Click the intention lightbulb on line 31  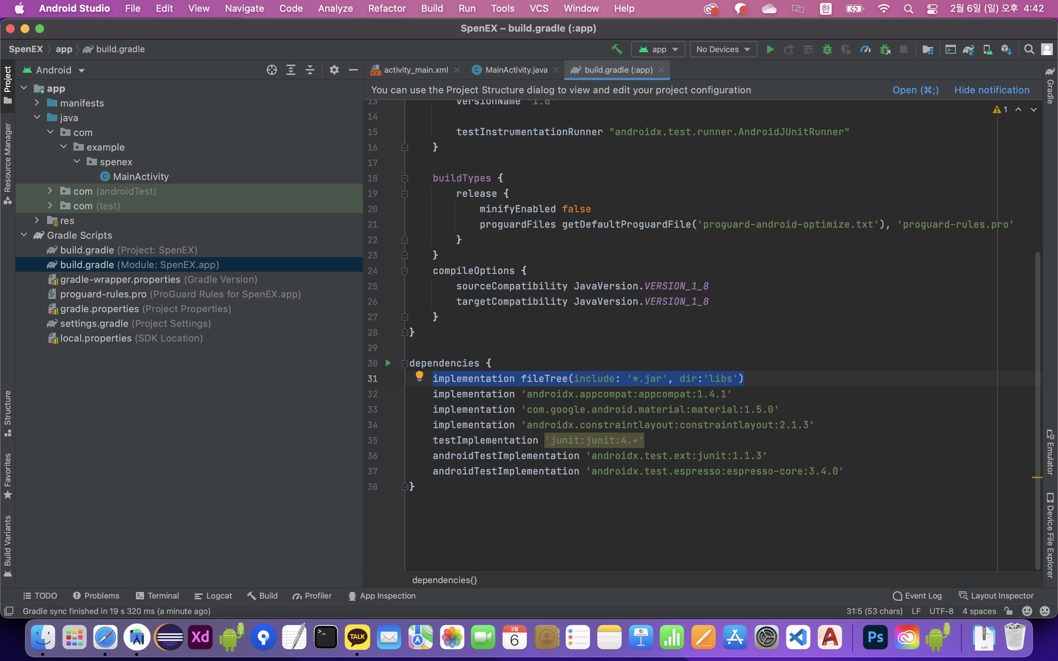click(x=419, y=376)
